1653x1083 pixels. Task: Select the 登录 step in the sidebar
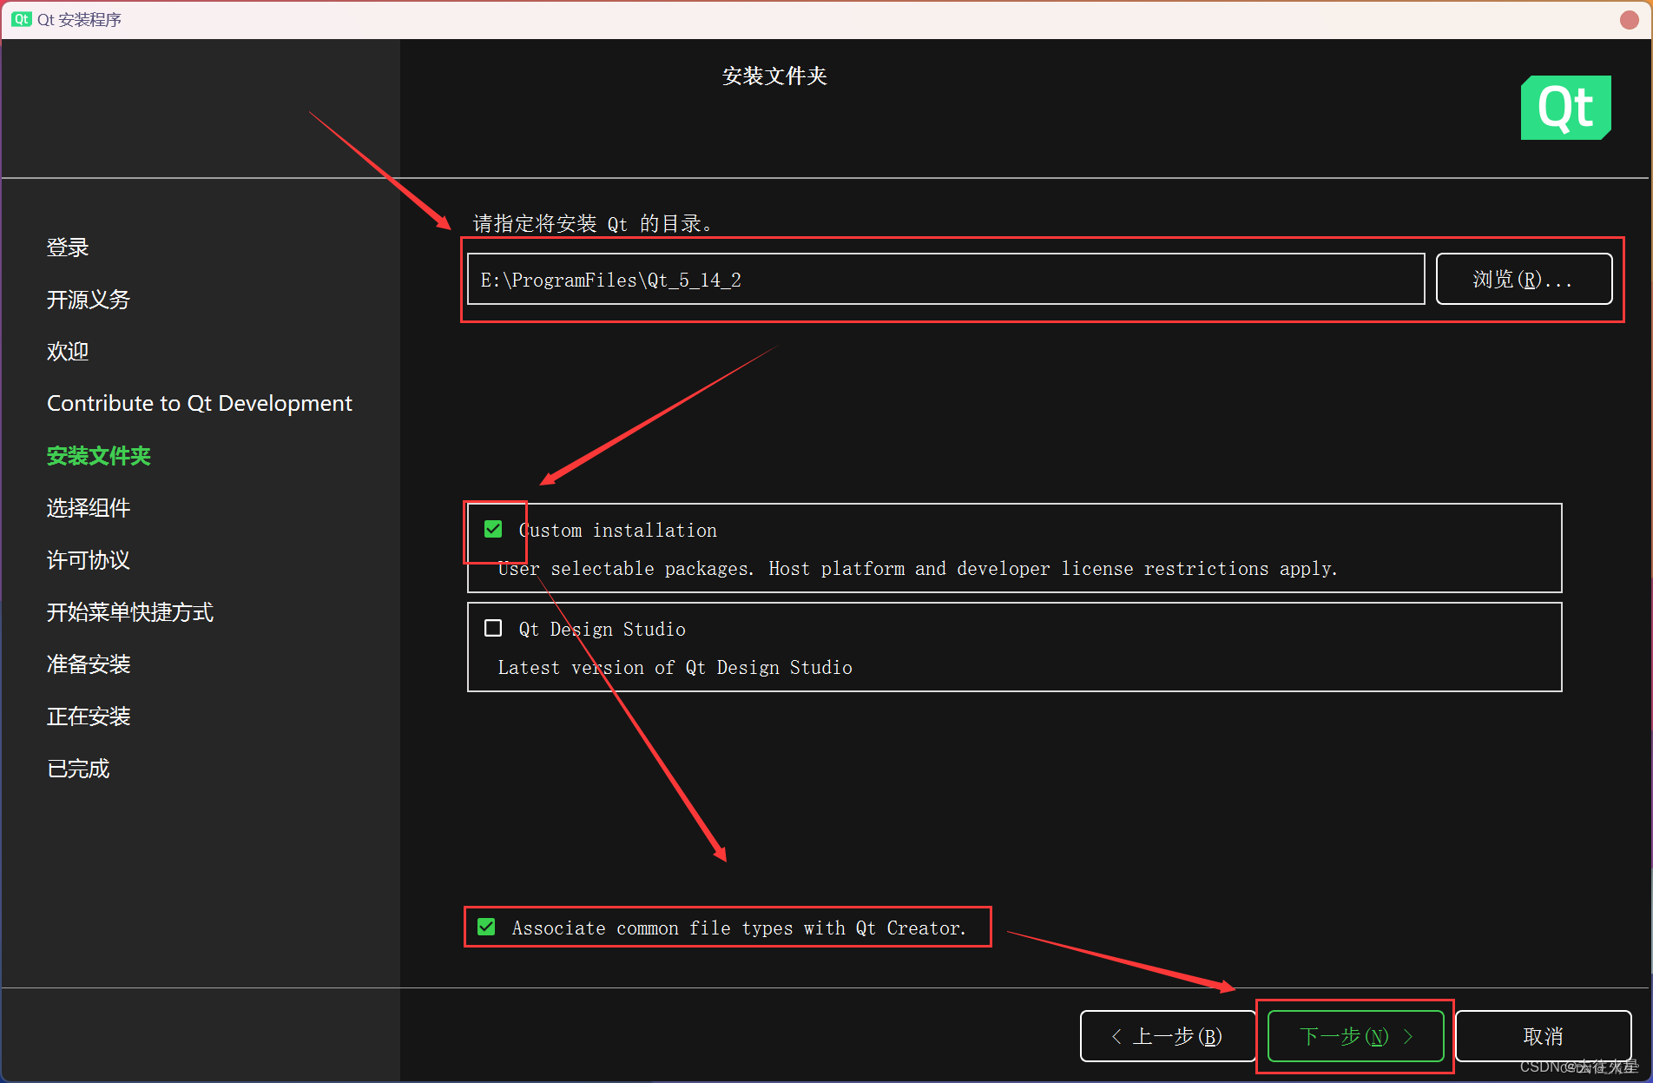[x=68, y=248]
